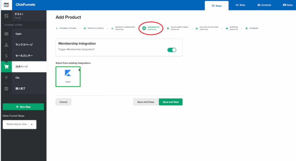Go to Product Variations step
The height and width of the screenshot is (161, 296).
pos(123,28)
